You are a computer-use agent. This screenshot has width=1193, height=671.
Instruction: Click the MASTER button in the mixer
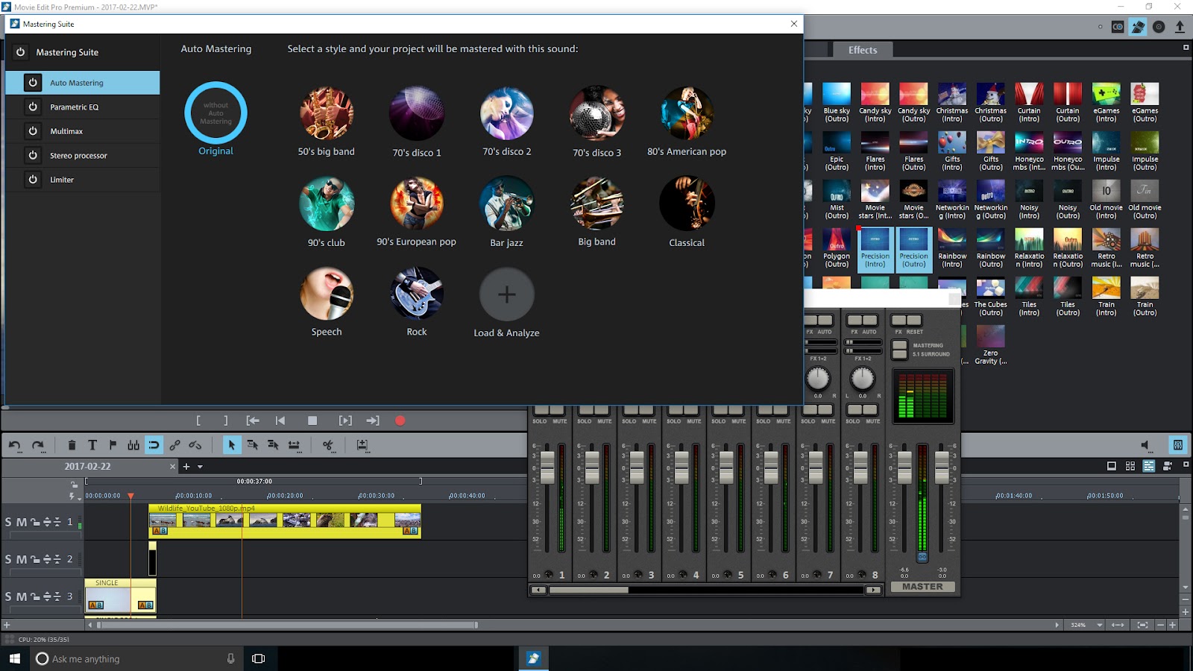tap(922, 587)
